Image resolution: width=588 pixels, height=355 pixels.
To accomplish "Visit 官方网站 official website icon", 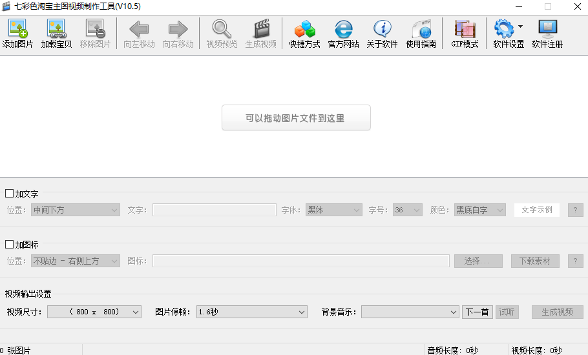I will 344,29.
